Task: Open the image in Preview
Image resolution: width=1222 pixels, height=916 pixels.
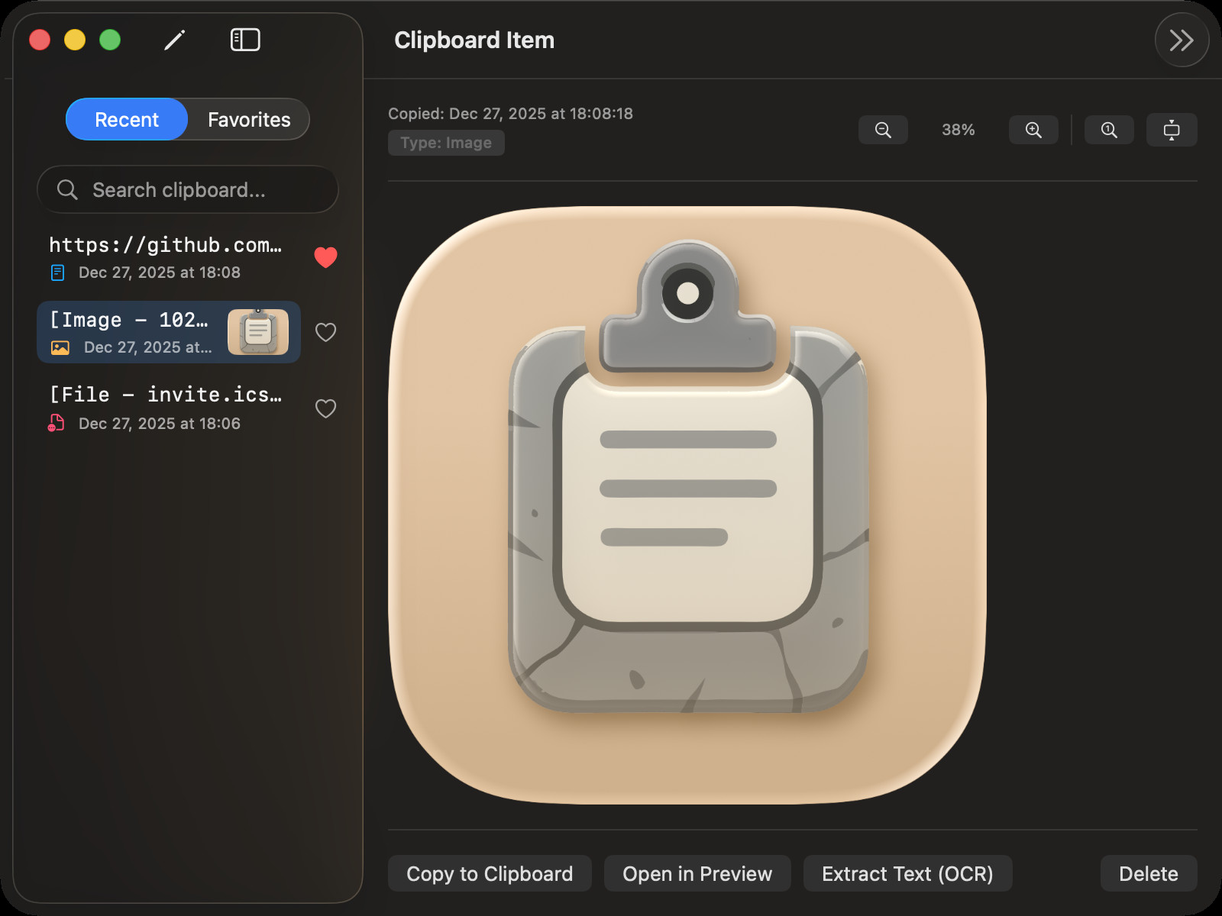Action: [697, 873]
